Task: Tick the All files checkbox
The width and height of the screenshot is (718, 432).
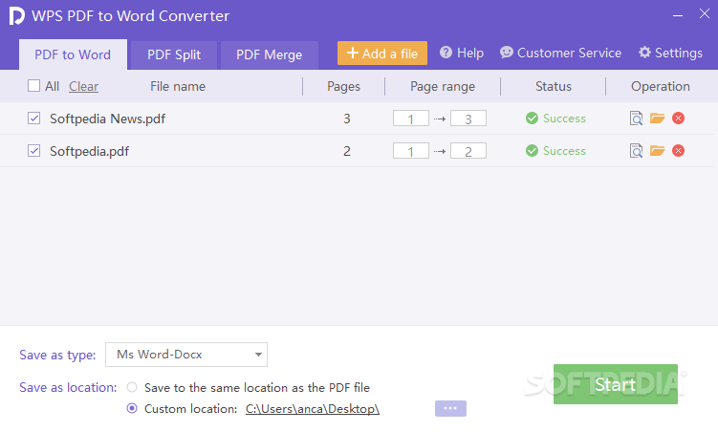Action: [34, 86]
